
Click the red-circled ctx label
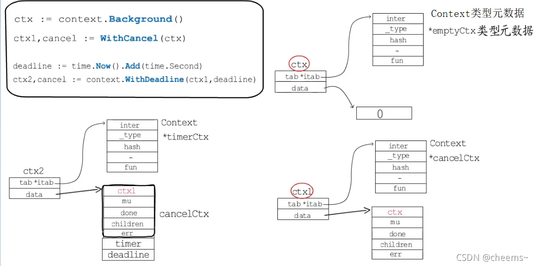[x=299, y=64]
